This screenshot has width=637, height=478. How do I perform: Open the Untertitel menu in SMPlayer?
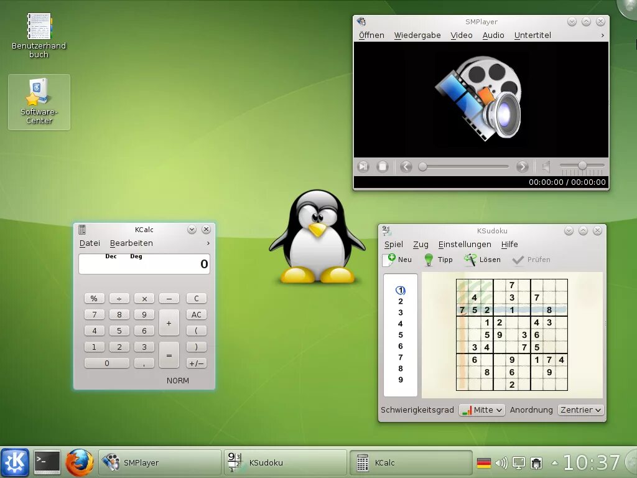coord(532,35)
